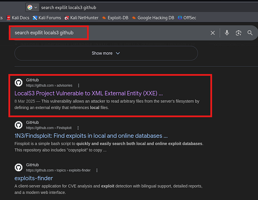Open the Google Hacking DB bookmark
Image resolution: width=258 pixels, height=200 pixels.
click(x=153, y=18)
